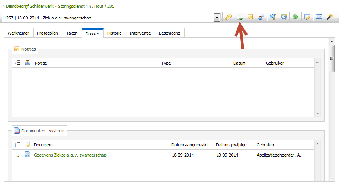The width and height of the screenshot is (339, 185).
Task: Click the Datum column header in Notities
Action: coord(239,63)
